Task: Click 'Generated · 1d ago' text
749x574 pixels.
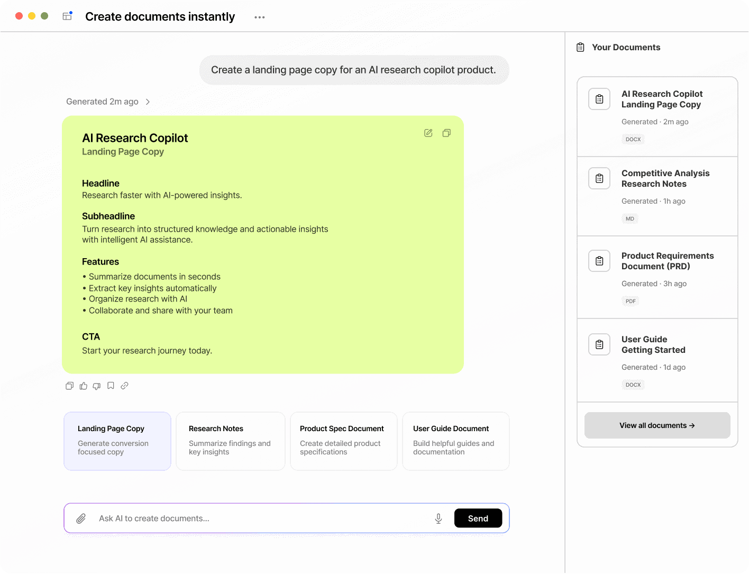Action: pyautogui.click(x=653, y=367)
